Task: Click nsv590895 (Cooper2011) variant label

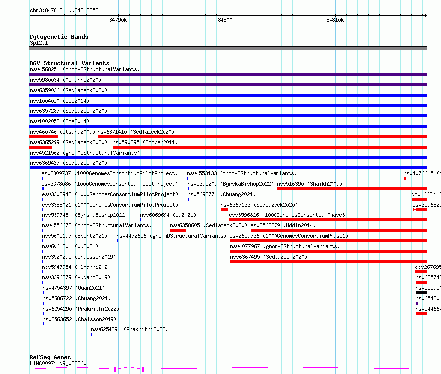Action: click(145, 142)
